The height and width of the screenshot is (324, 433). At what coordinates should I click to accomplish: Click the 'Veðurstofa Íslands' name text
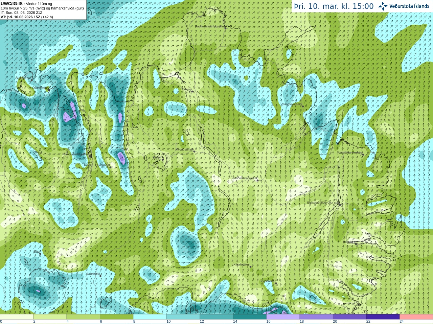pyautogui.click(x=409, y=6)
